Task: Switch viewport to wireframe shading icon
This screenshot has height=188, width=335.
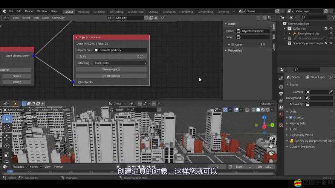Action: pos(253,109)
